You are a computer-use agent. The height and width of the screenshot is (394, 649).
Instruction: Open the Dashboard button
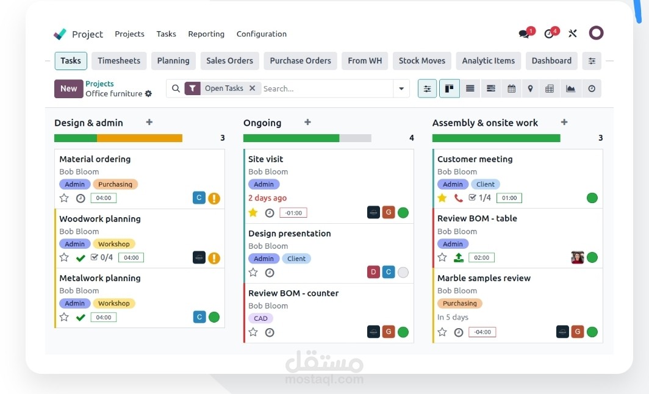tap(551, 61)
